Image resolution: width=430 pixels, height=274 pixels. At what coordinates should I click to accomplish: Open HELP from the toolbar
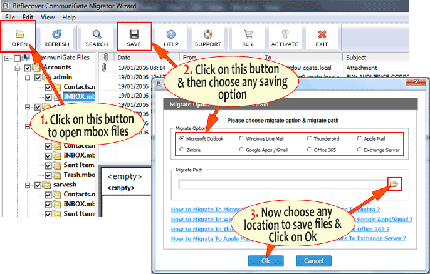pos(171,38)
